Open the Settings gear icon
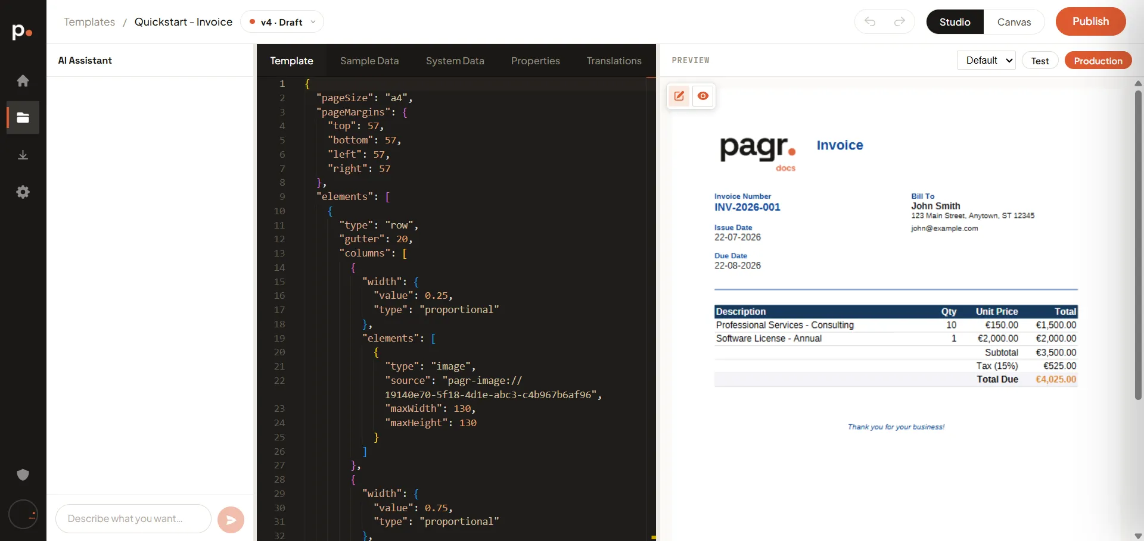 coord(23,192)
